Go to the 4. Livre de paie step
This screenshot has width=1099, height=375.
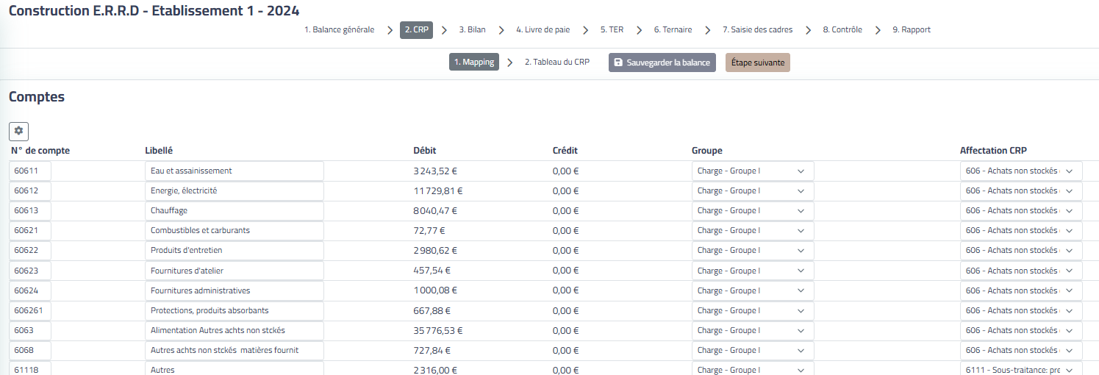tap(543, 30)
